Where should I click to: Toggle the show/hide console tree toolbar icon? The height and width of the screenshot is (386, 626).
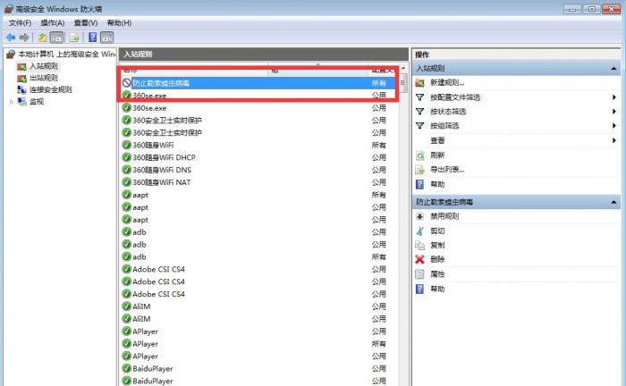tap(56, 38)
